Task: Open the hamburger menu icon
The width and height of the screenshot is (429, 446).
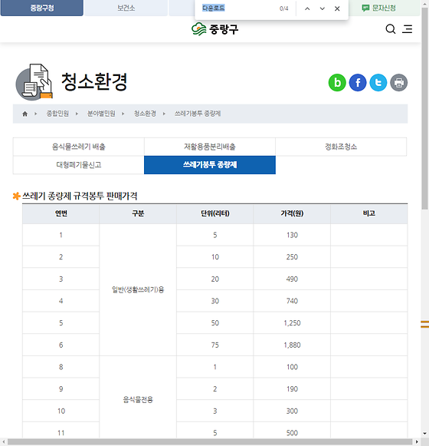Action: tap(407, 29)
